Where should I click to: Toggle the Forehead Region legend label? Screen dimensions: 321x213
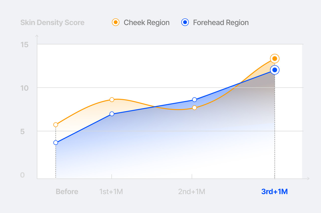pos(221,23)
